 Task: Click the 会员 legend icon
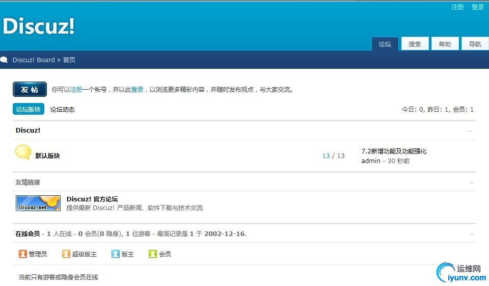point(152,254)
